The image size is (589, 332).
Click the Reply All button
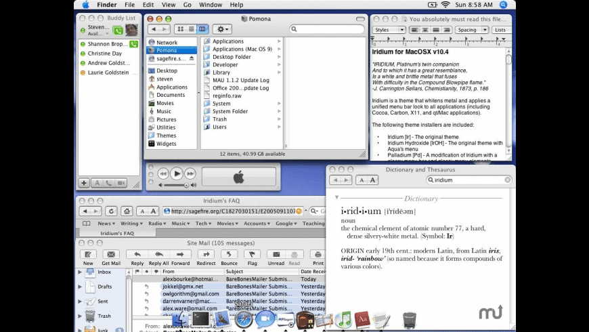pyautogui.click(x=158, y=255)
